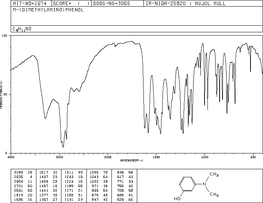Click the 1000 tick label on the x-axis
263x203 pixels.
(x=205, y=157)
